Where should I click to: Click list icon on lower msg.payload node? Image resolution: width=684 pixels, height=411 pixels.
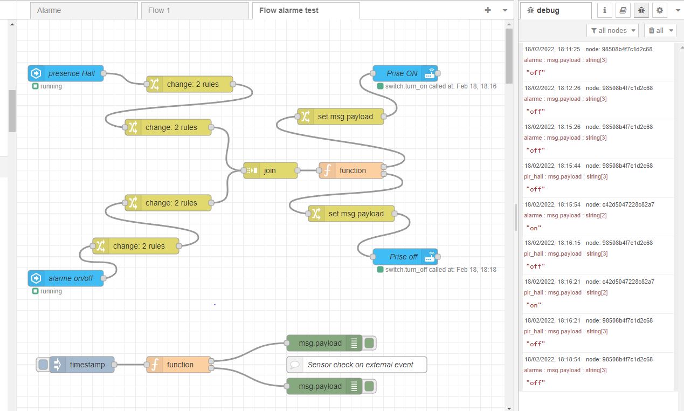coord(354,386)
